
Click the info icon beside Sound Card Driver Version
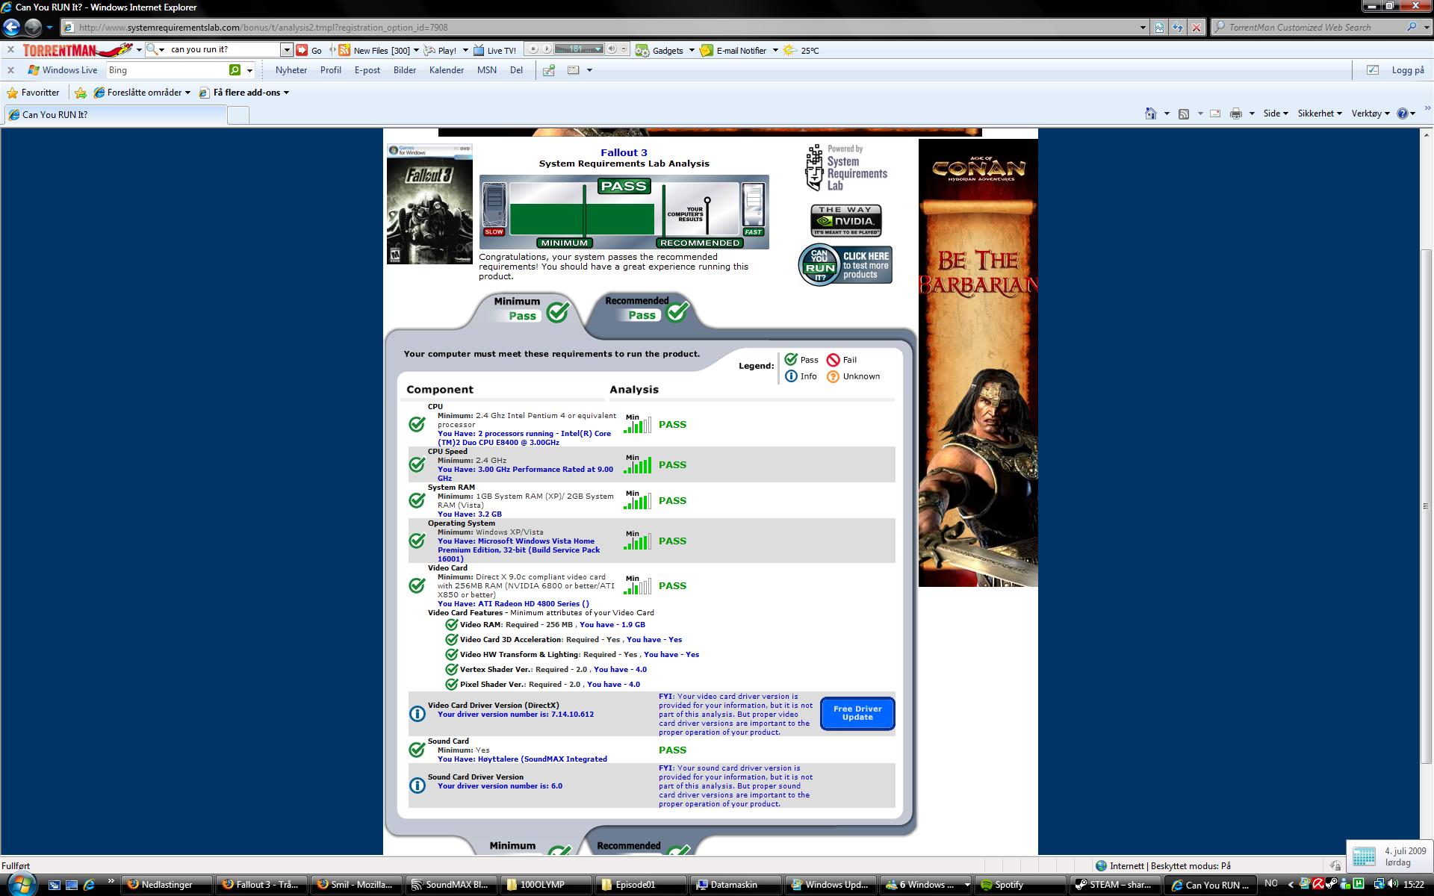pyautogui.click(x=418, y=785)
